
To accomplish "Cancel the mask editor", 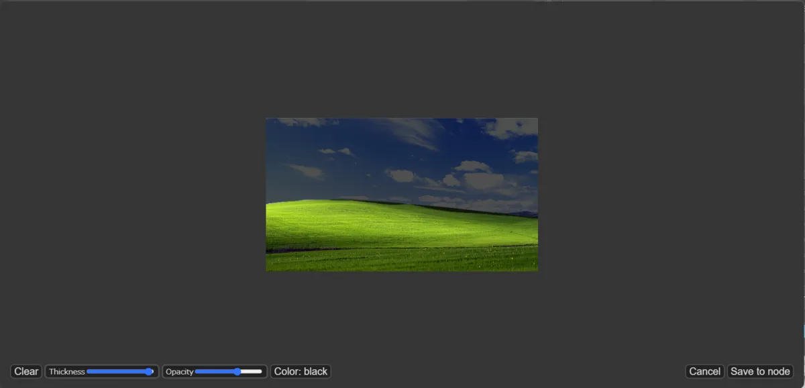I will [x=704, y=371].
